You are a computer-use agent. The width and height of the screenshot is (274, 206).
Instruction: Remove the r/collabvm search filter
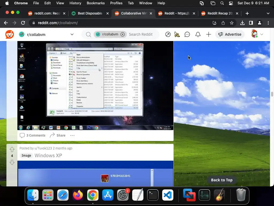123,34
